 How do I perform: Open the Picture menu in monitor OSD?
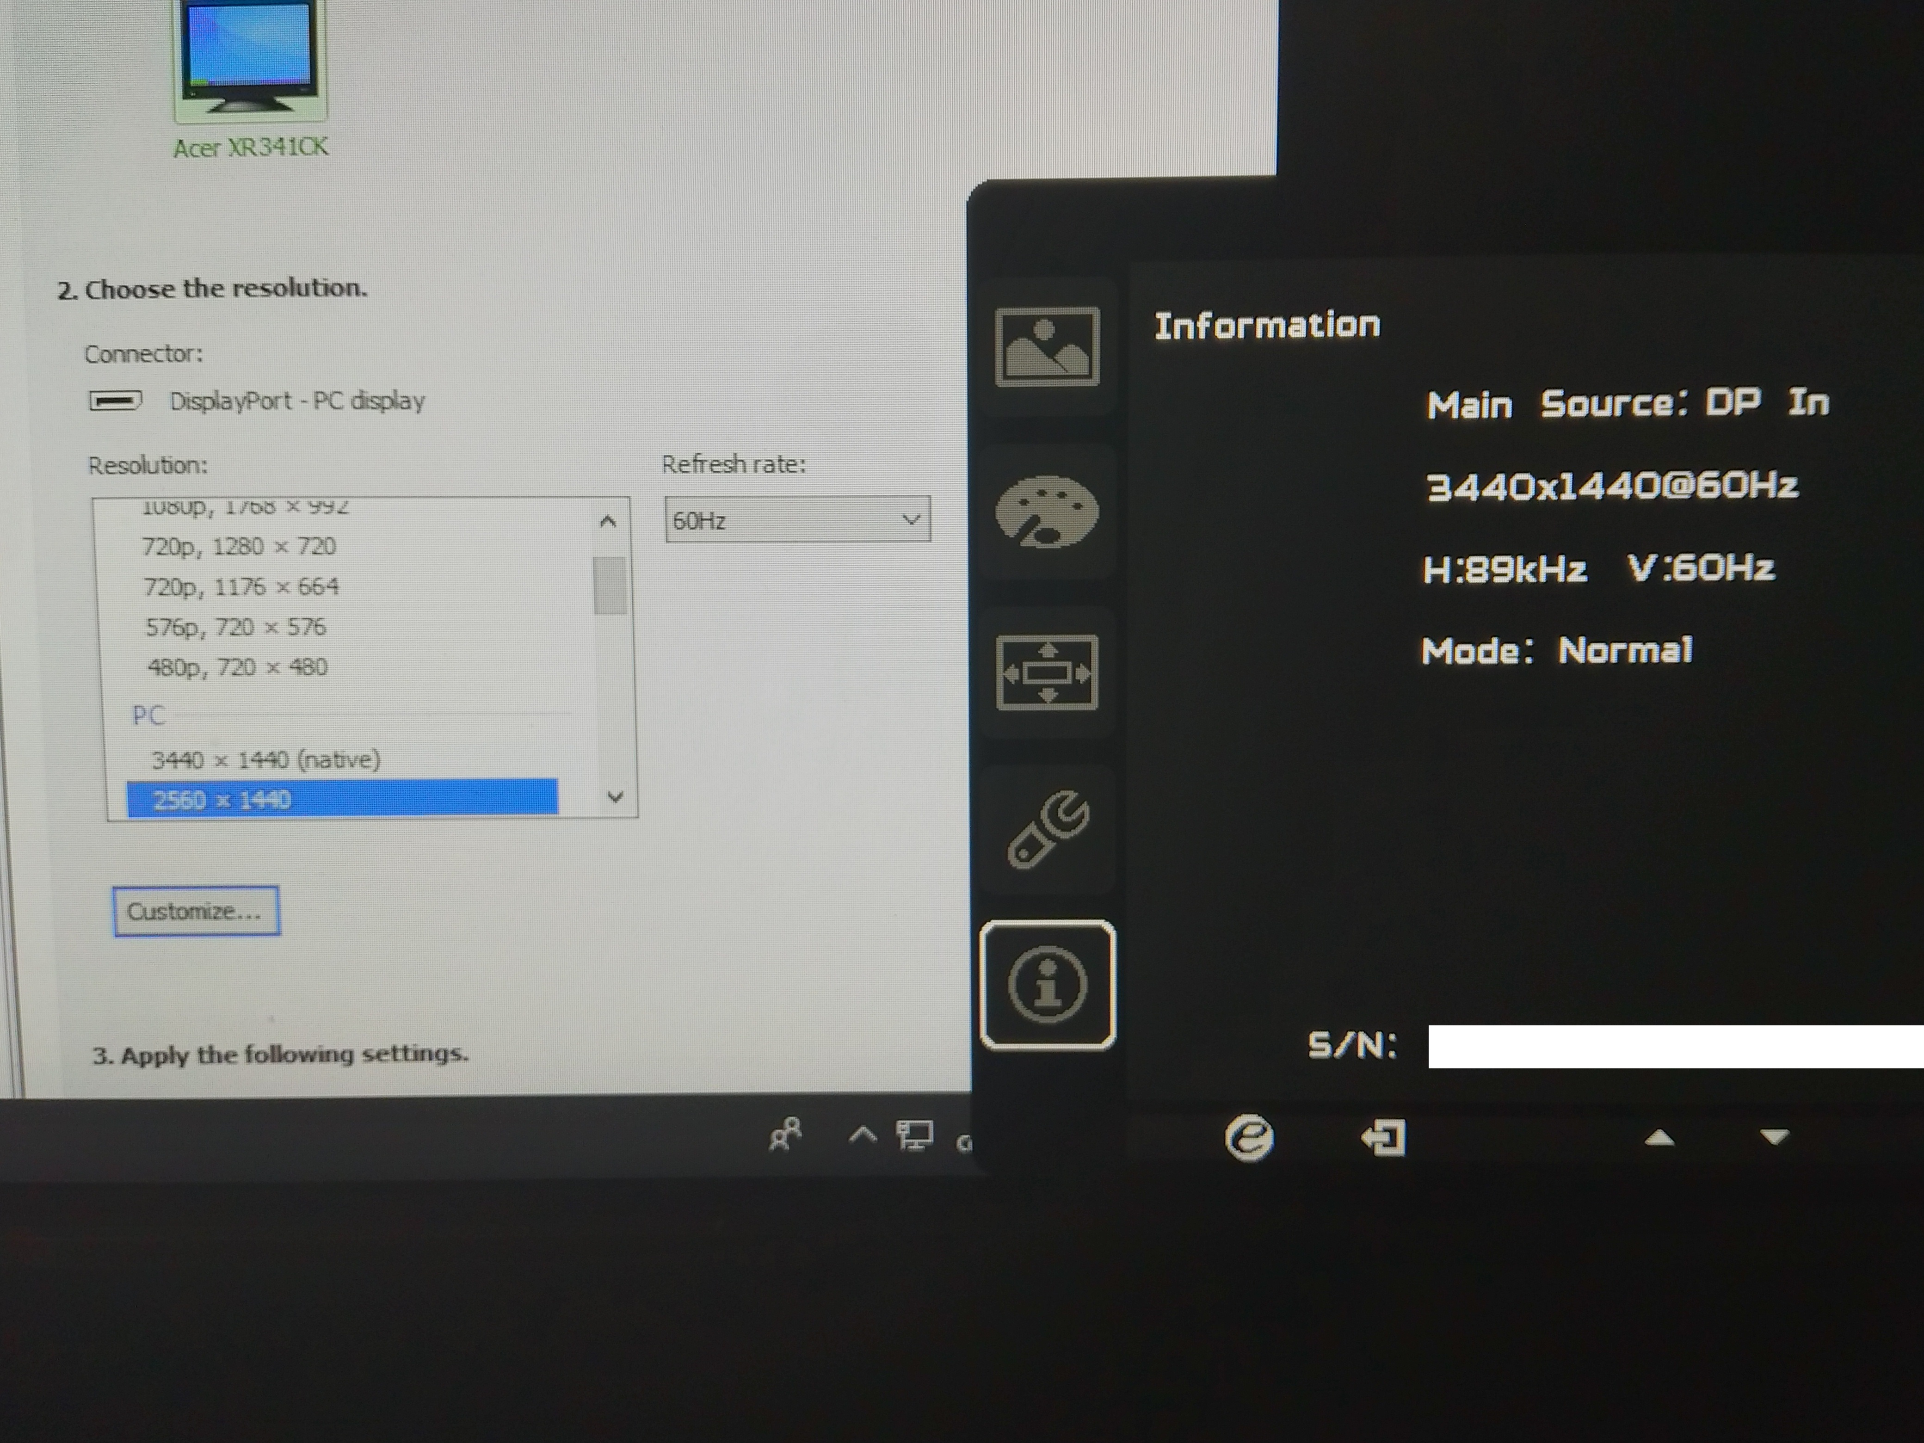coord(1046,346)
